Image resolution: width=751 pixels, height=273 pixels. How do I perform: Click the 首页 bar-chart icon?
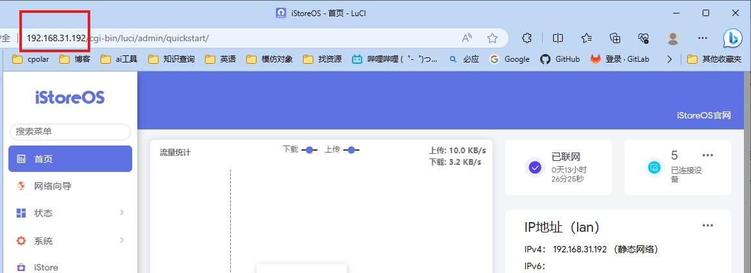click(21, 159)
